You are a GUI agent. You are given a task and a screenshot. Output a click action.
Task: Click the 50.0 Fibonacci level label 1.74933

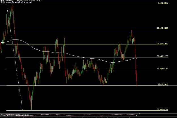coord(163,56)
